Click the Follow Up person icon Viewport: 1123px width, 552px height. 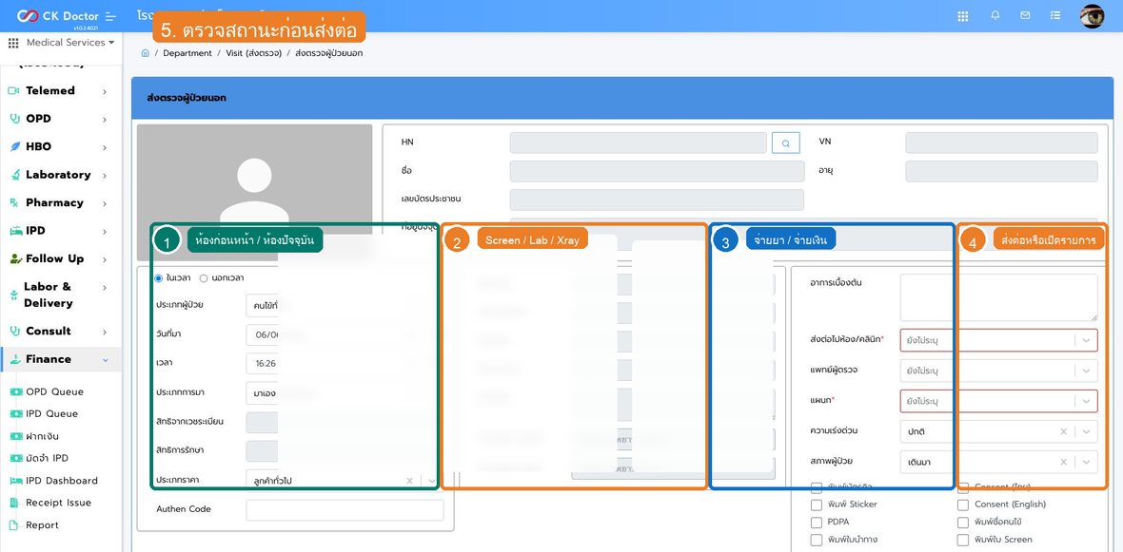point(15,258)
